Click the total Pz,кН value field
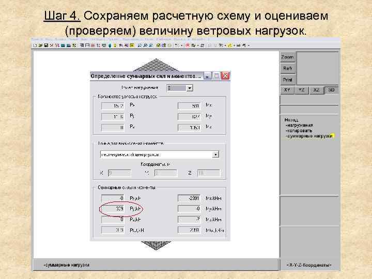Screen dimensions: 372x279 [x=113, y=220]
